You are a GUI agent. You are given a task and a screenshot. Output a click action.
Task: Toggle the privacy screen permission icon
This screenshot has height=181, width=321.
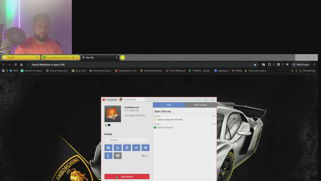pyautogui.click(x=118, y=156)
